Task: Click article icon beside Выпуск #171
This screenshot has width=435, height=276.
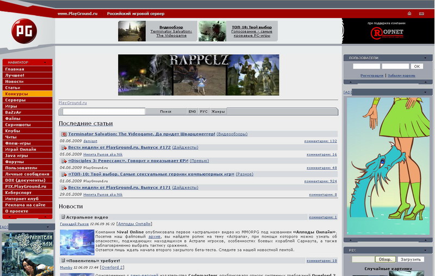Action: click(64, 188)
